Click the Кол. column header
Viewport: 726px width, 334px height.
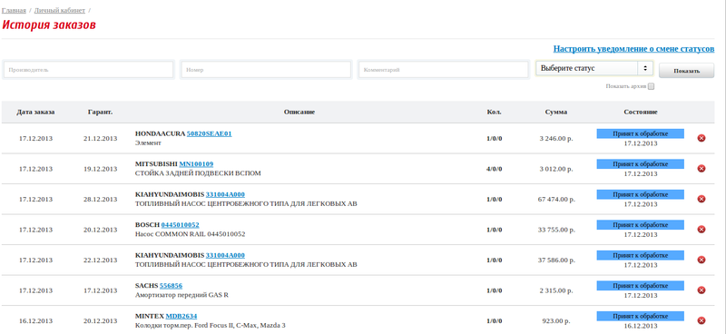494,113
